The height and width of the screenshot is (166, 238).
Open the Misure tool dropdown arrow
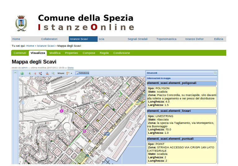pos(72,73)
